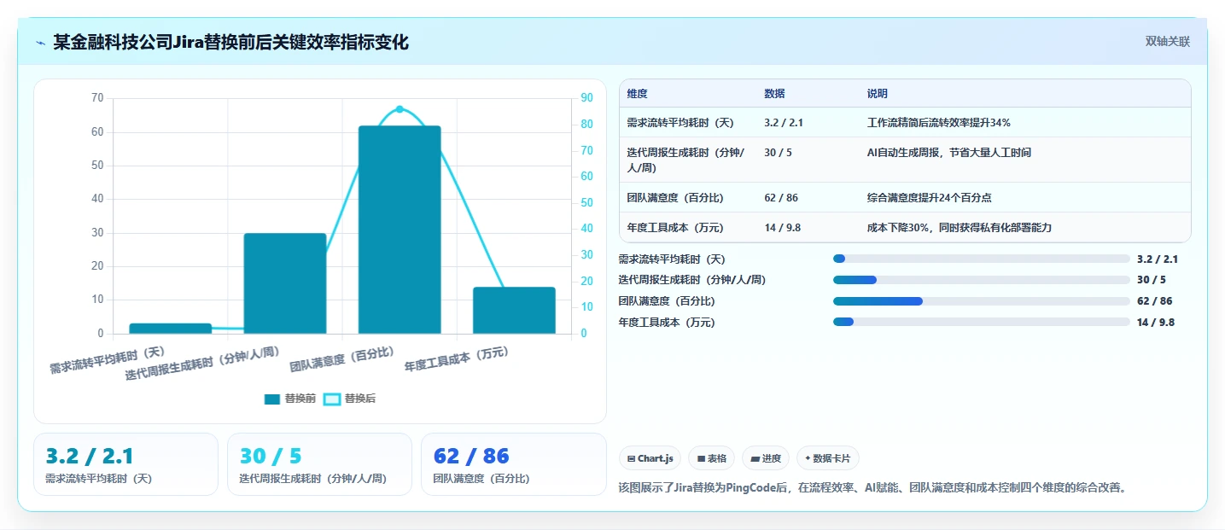Toggle the 替换后 legend entry

pyautogui.click(x=350, y=399)
